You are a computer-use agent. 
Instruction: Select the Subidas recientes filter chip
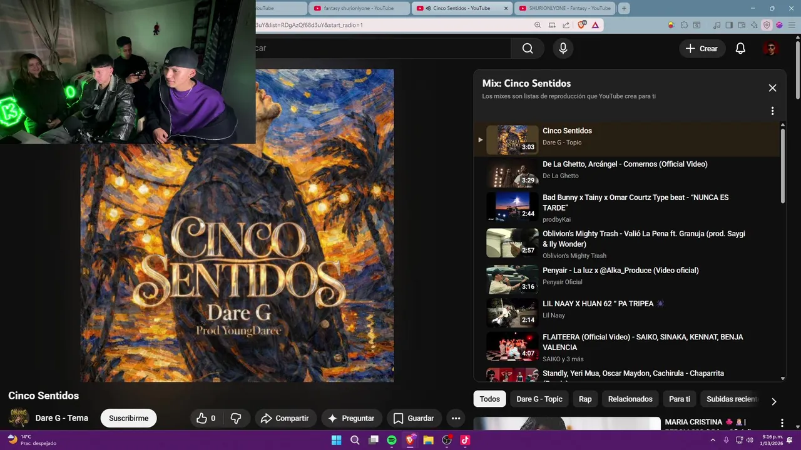(732, 399)
